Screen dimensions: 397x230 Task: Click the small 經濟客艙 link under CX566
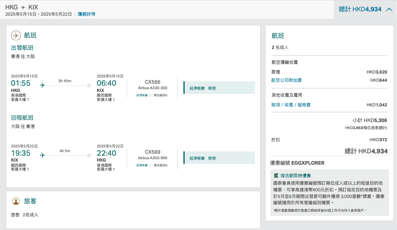[142, 95]
